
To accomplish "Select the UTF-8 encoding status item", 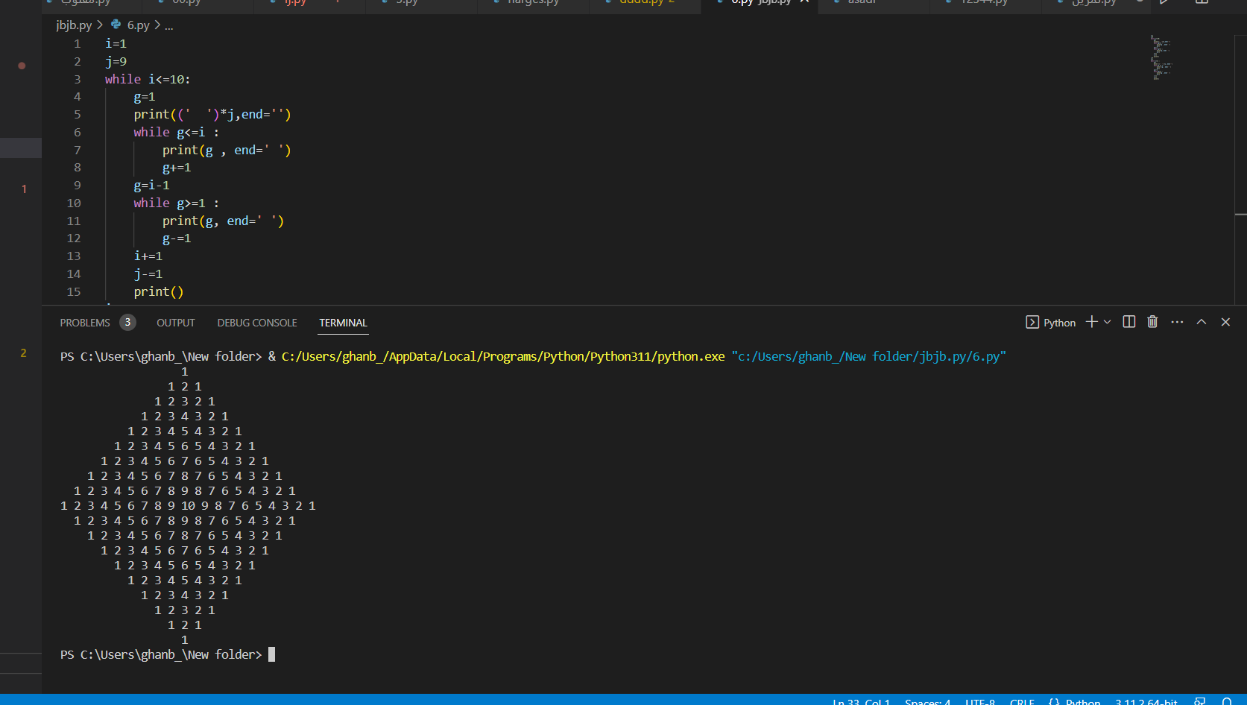I will click(x=979, y=701).
